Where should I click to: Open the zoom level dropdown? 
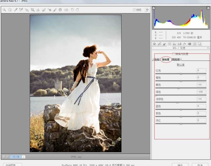pyautogui.click(x=24, y=157)
